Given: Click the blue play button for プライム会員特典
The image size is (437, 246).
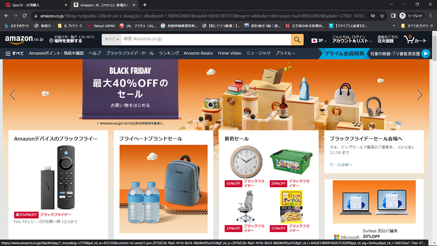Looking at the screenshot, I should [x=426, y=54].
